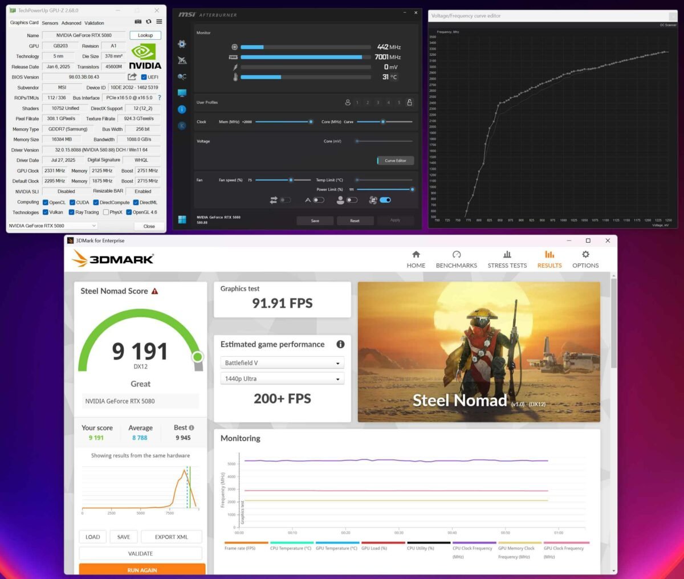Open Afterburner settings gear icon
684x579 pixels.
point(182,44)
